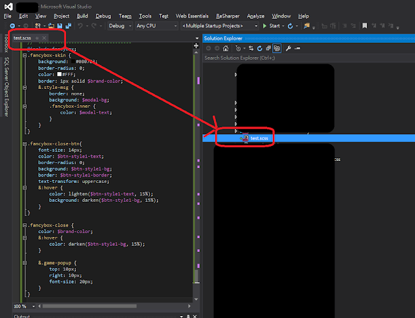
Task: Collapse the .fancybox-close rule block
Action: point(25,225)
